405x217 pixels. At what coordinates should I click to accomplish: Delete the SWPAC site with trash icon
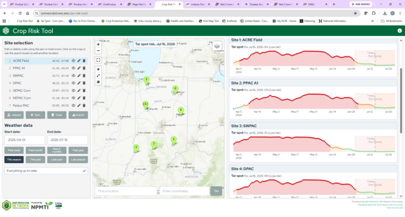[84, 76]
